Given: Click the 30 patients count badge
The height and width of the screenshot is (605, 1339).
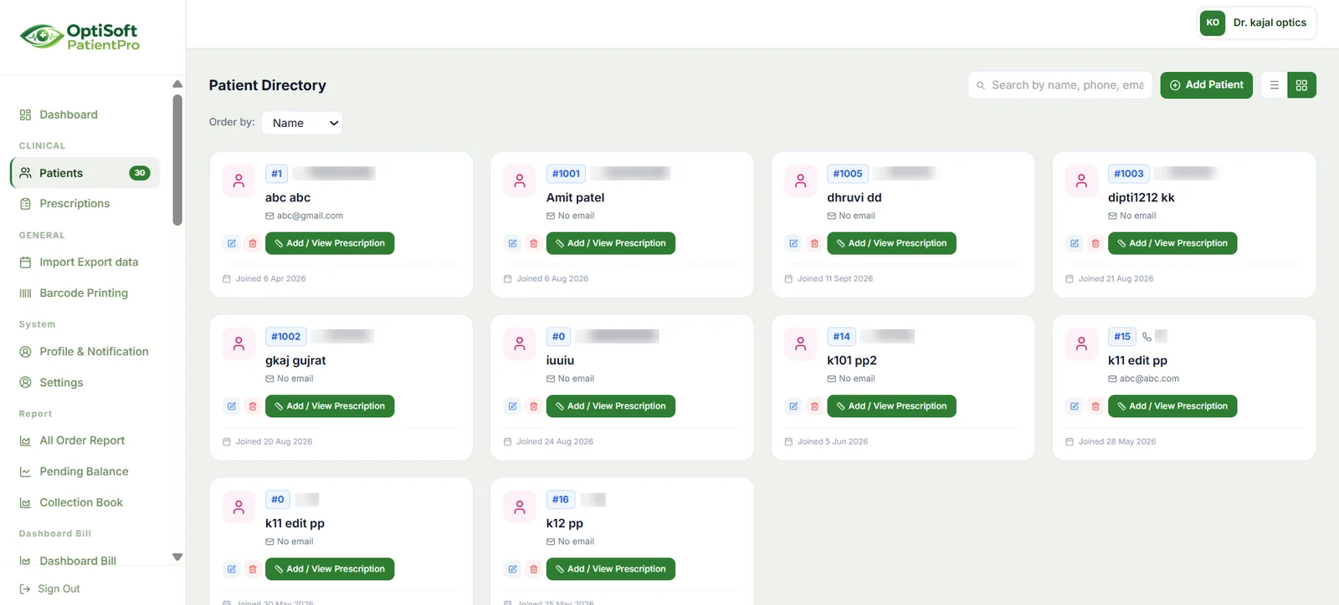Looking at the screenshot, I should click(140, 173).
